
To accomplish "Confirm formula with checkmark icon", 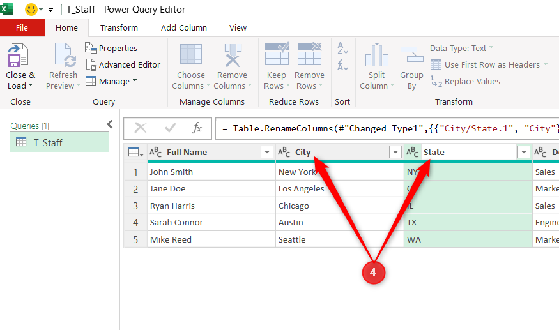I will pyautogui.click(x=170, y=128).
